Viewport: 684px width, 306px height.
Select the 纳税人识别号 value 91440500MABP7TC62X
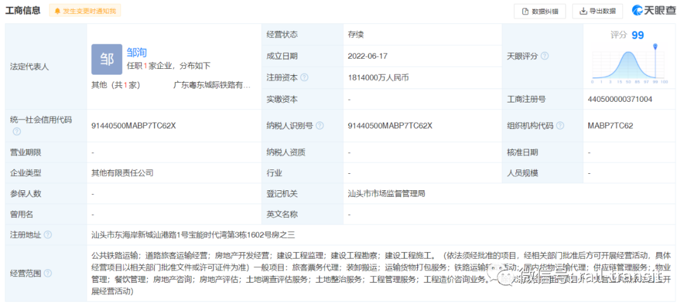[x=390, y=126]
